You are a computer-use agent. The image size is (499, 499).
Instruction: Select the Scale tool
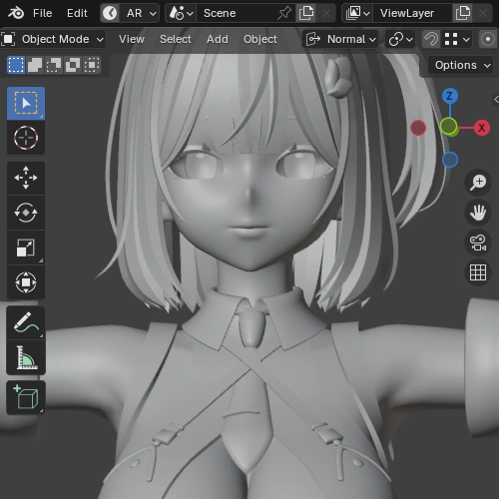coord(26,248)
